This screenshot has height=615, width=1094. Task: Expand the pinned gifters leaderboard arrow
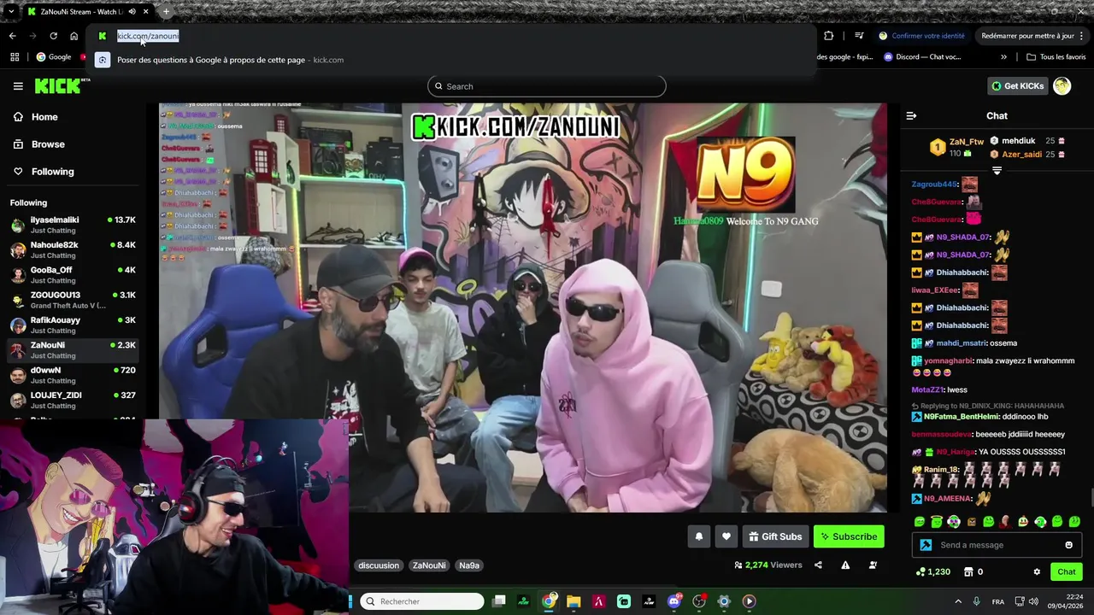click(997, 171)
